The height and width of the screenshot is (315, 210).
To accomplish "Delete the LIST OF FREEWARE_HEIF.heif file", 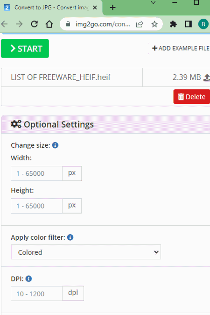I will pos(191,97).
